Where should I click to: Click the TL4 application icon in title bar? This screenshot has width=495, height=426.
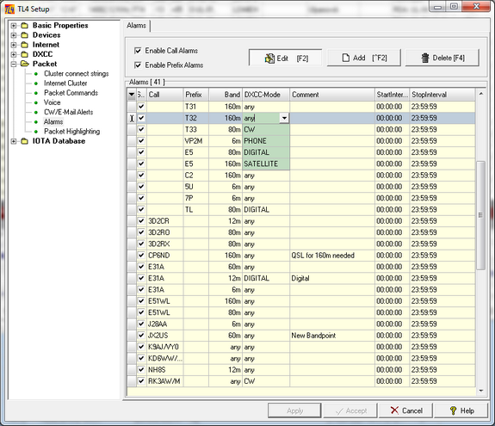[9, 9]
